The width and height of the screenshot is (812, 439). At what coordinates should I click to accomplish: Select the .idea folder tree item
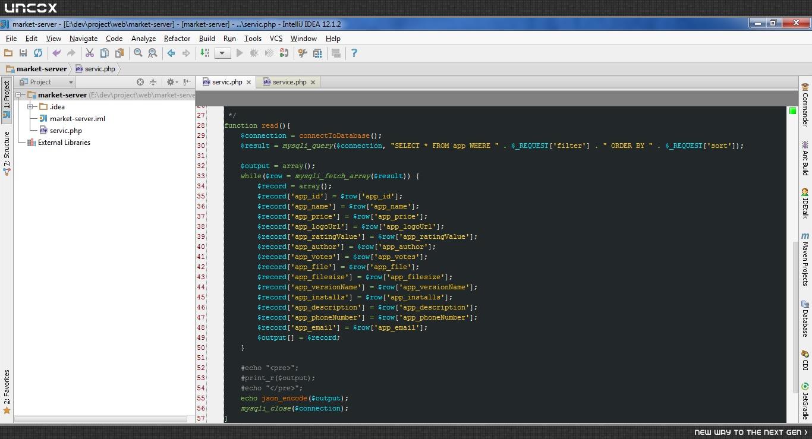click(52, 107)
